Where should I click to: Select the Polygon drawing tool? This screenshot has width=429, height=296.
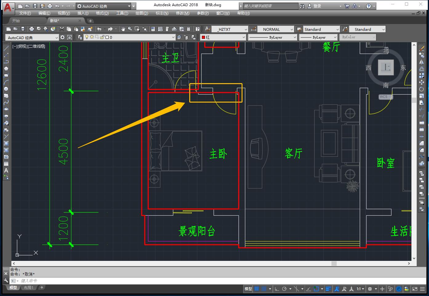pos(6,69)
